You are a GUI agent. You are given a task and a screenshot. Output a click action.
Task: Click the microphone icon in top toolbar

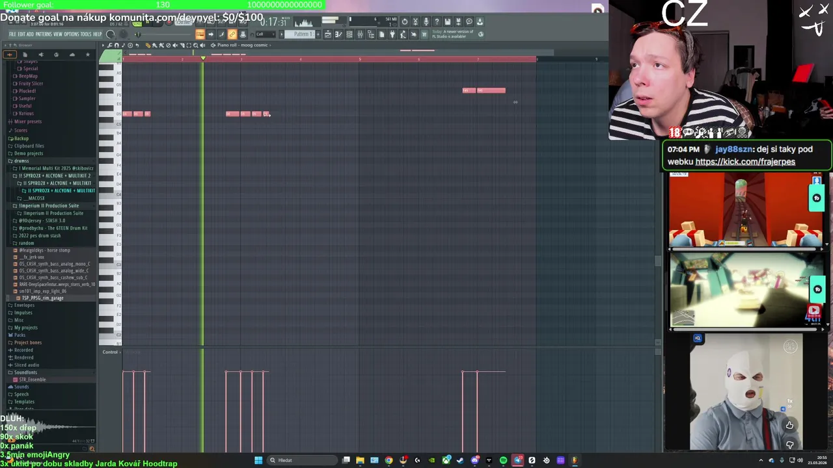(x=426, y=21)
